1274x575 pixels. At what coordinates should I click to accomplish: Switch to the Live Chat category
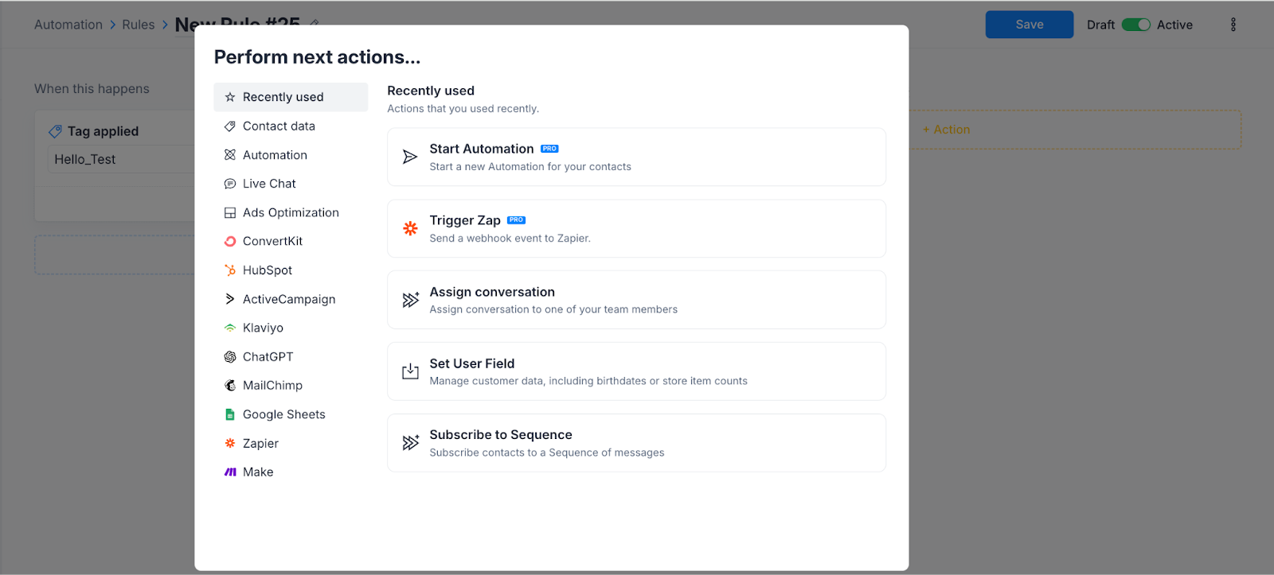click(x=269, y=184)
